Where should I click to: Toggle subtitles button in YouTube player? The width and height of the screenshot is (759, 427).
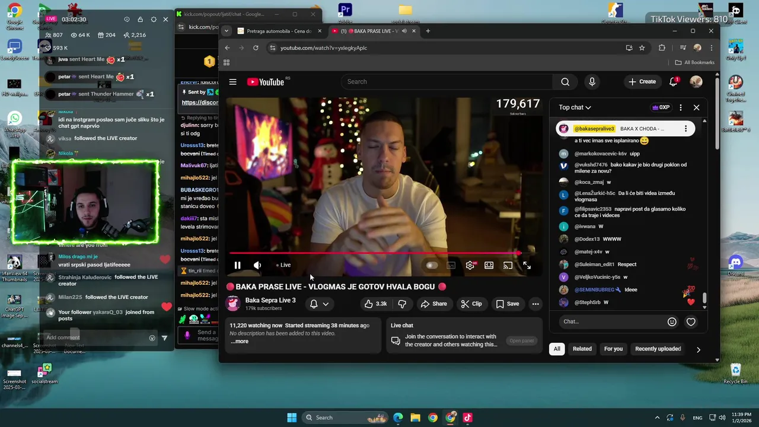[x=451, y=266]
